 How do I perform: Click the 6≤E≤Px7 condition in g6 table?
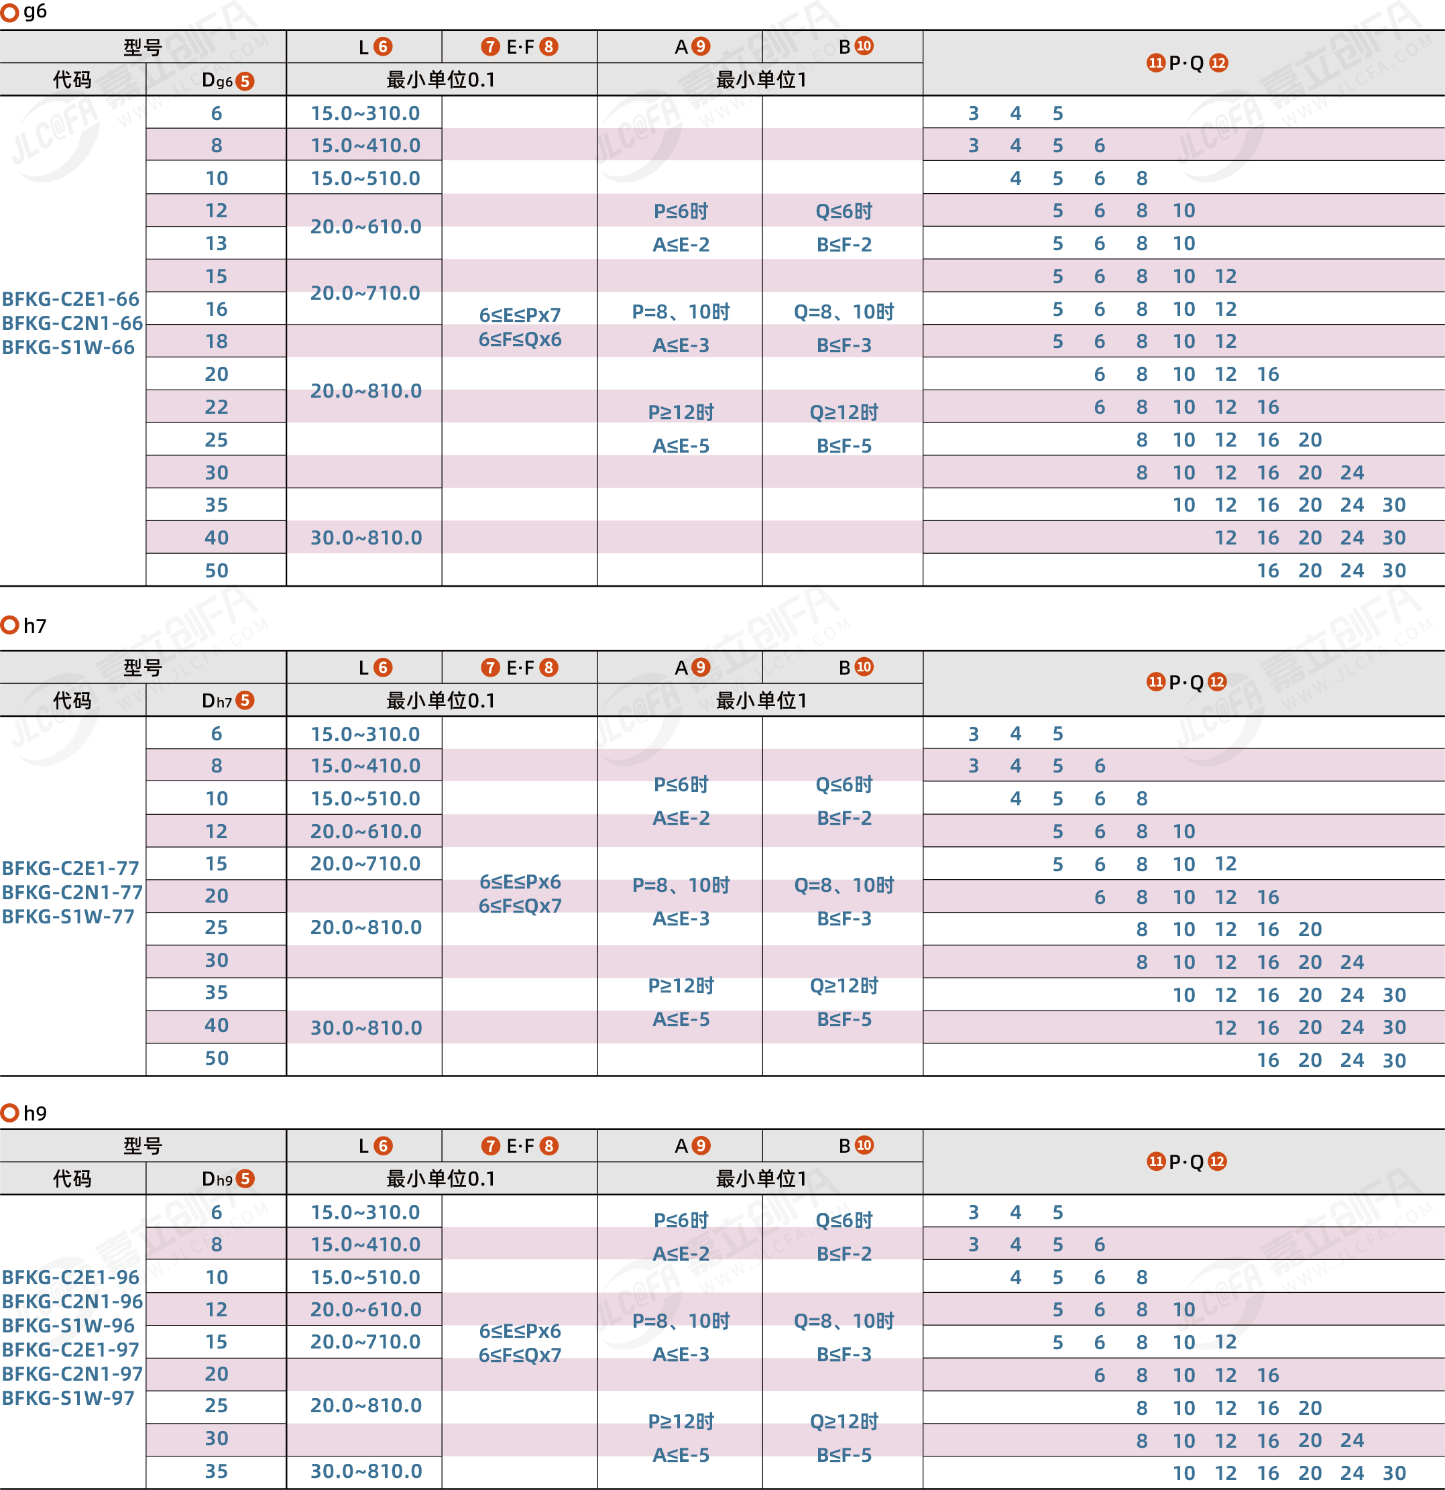[x=520, y=314]
